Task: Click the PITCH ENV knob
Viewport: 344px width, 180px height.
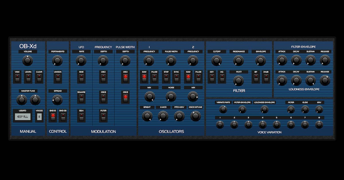Action: [x=179, y=116]
